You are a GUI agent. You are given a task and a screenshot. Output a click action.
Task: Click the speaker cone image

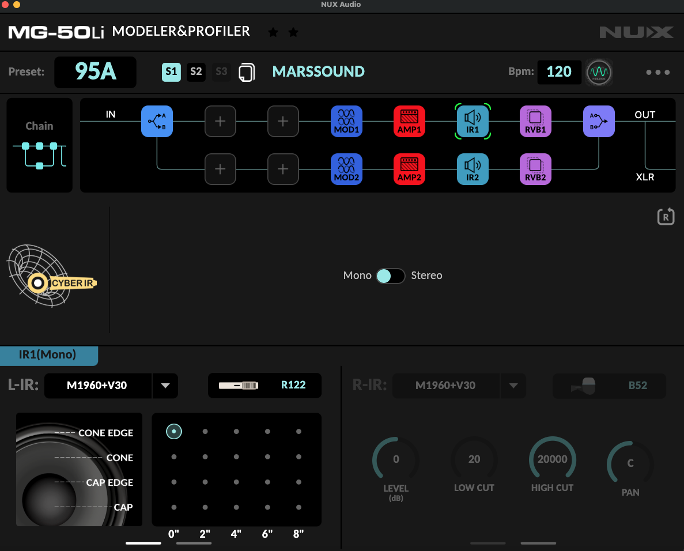(x=79, y=469)
